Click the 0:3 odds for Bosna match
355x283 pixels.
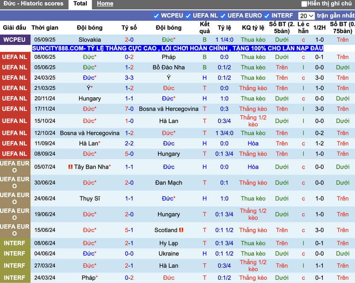[x=224, y=109]
